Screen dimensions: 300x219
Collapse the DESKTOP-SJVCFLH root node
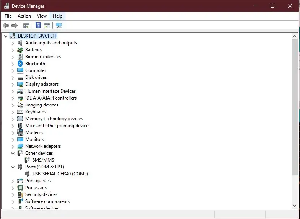tap(5, 36)
